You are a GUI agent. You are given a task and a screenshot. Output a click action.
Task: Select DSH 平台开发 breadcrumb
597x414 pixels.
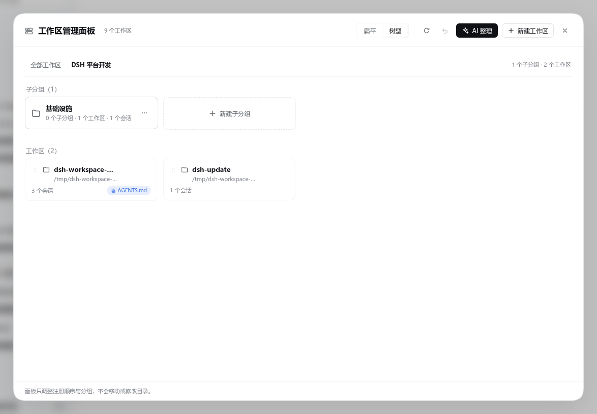click(x=91, y=65)
